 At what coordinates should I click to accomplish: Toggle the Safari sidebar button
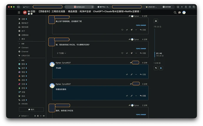point(19,7)
